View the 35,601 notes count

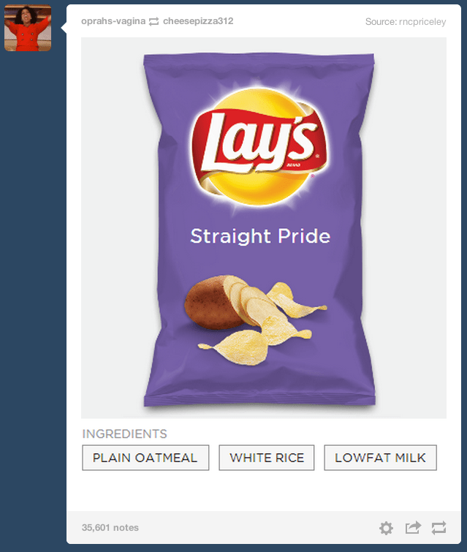click(x=110, y=527)
